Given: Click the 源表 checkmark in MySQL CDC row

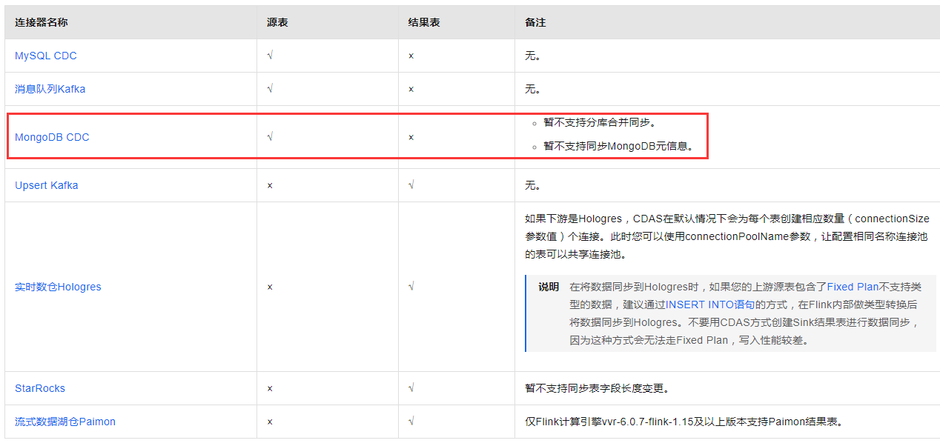Looking at the screenshot, I should (x=270, y=56).
